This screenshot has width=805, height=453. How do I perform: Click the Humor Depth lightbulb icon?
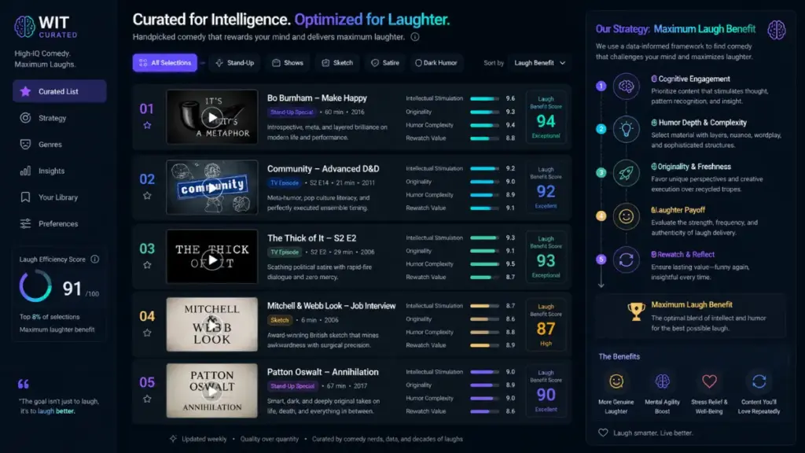coord(626,130)
